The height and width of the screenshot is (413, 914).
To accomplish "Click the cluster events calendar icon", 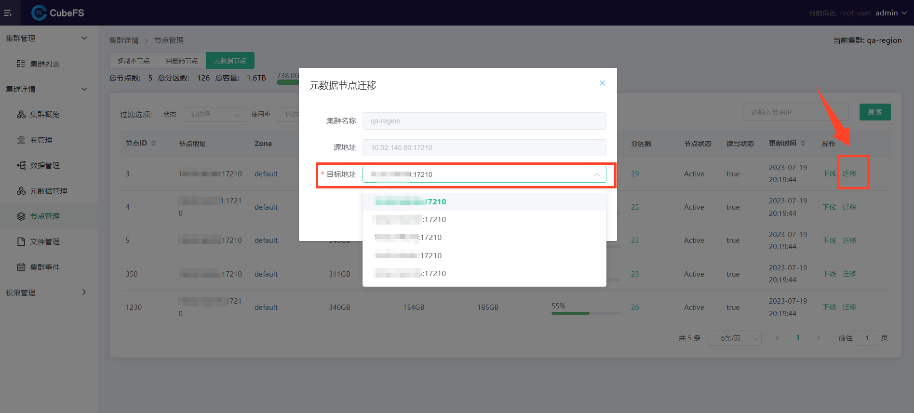I will pyautogui.click(x=21, y=267).
